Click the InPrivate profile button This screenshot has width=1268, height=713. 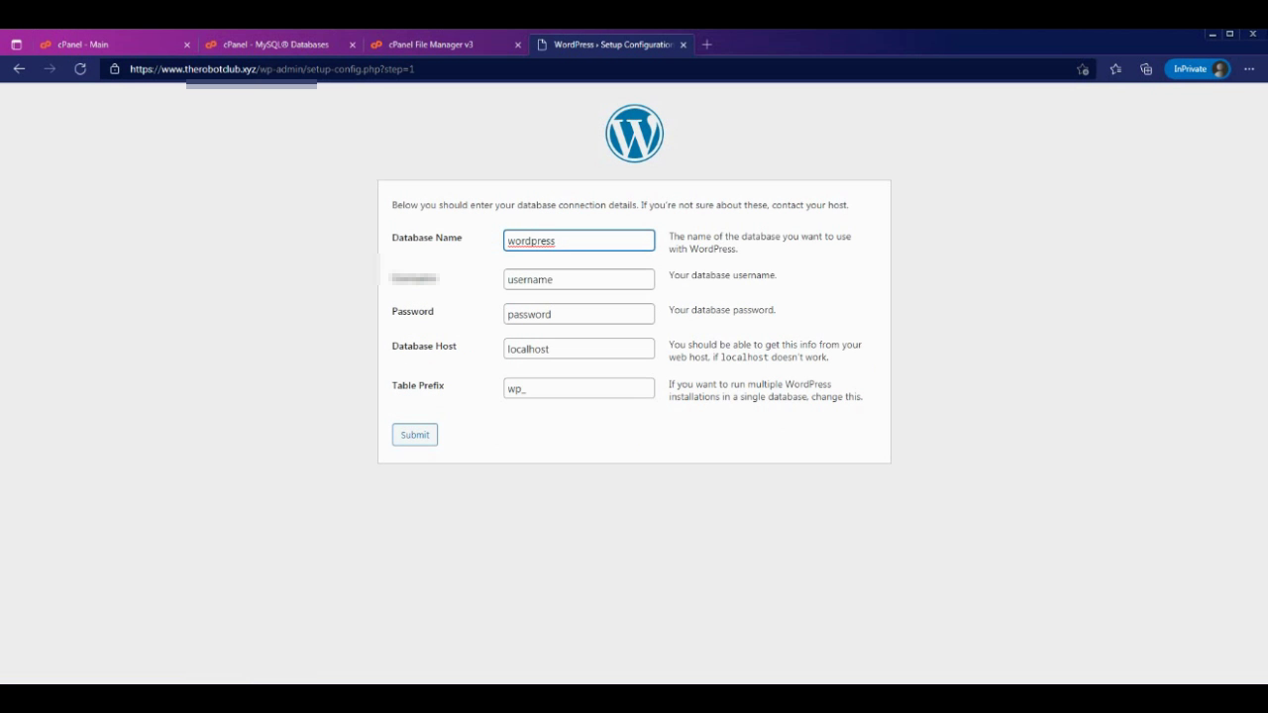pyautogui.click(x=1197, y=69)
